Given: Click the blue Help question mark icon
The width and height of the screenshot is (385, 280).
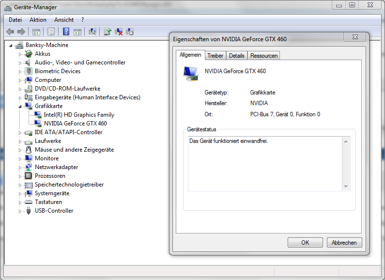Looking at the screenshot, I should click(x=66, y=31).
